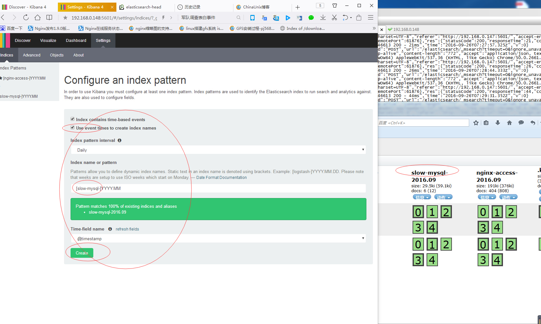Screen dimensions: 541x324
Task: Bookmark page with address bar star
Action: coord(65,18)
